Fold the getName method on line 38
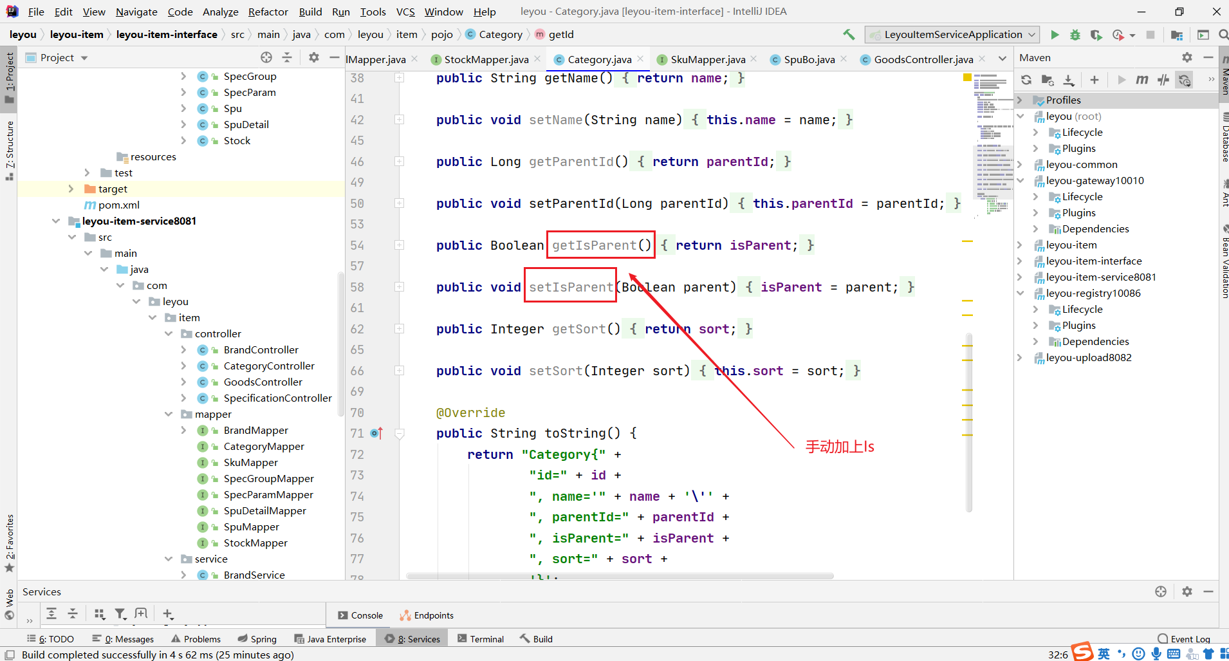Image resolution: width=1229 pixels, height=661 pixels. (400, 78)
